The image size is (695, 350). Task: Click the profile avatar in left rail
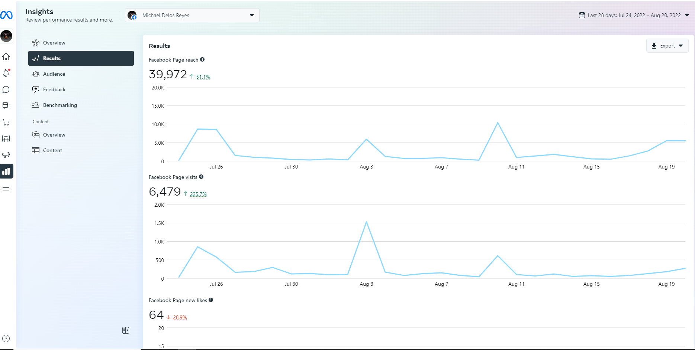(x=6, y=36)
